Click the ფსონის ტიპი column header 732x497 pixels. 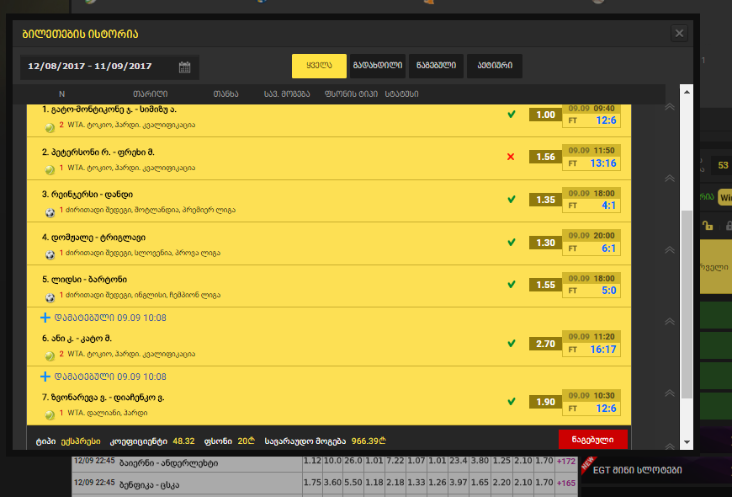pyautogui.click(x=351, y=94)
